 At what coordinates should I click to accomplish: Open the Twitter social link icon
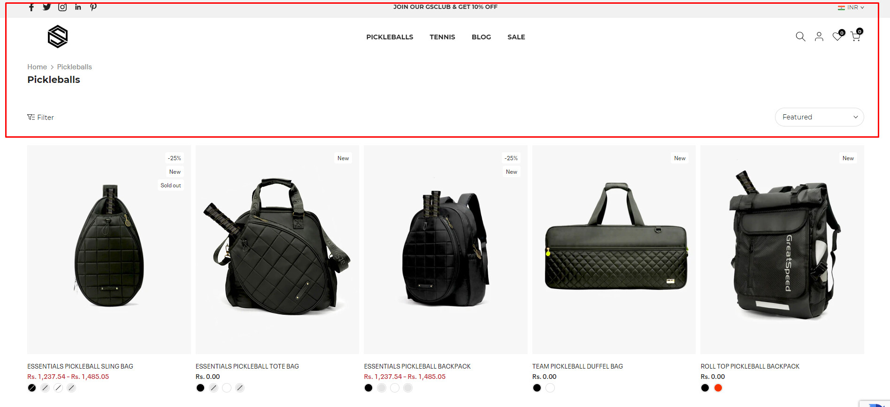(x=46, y=7)
